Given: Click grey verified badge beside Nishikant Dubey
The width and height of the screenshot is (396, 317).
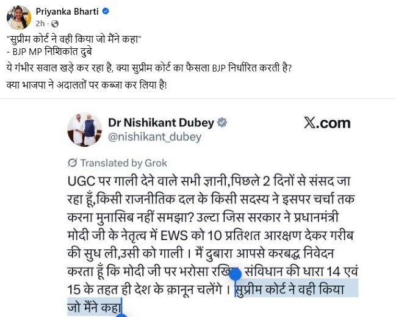Looking at the screenshot, I should (222, 123).
